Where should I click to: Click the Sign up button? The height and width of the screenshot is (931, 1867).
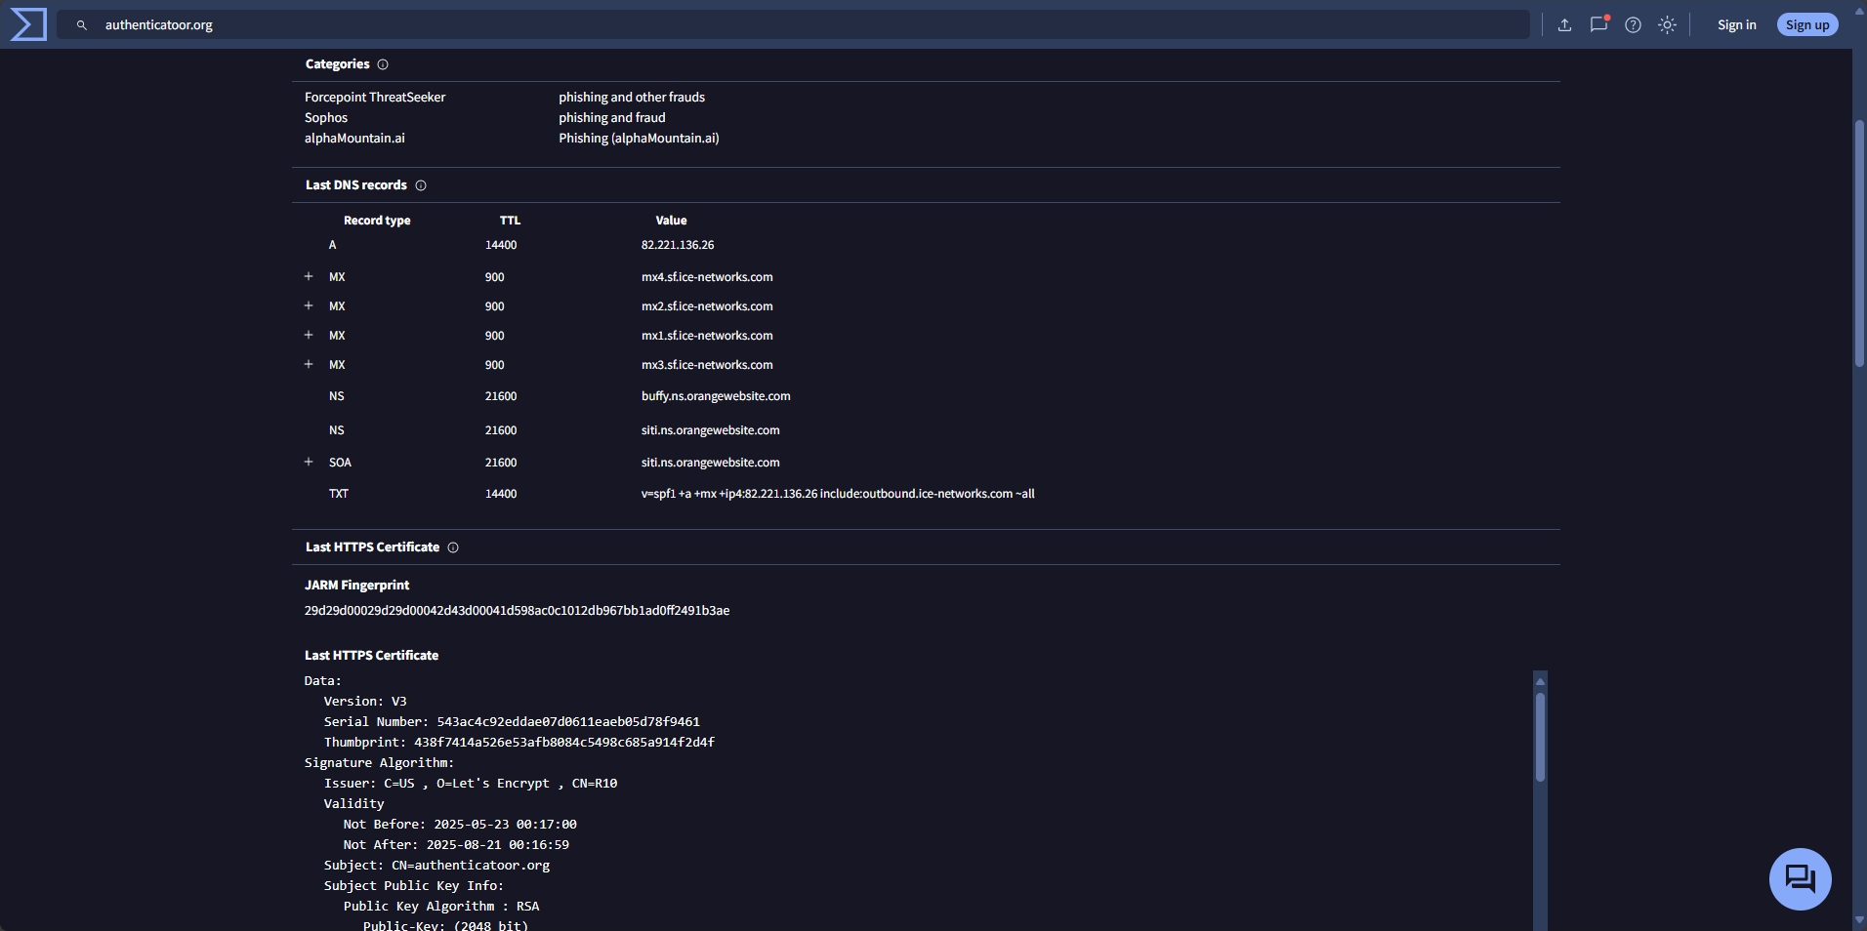tap(1806, 25)
